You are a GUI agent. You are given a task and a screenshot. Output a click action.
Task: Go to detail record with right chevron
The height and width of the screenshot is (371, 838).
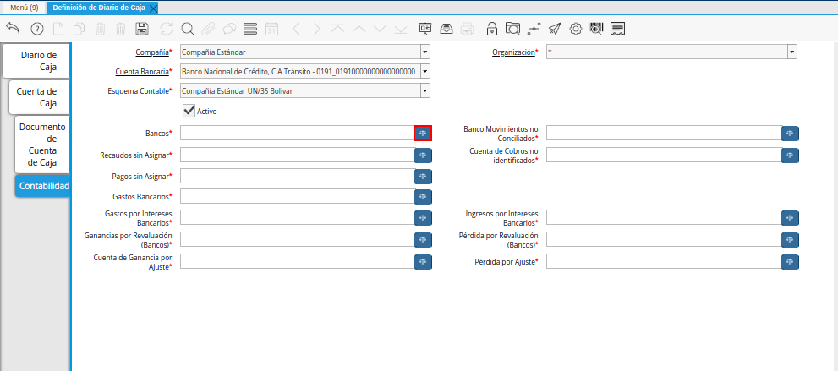coord(317,29)
